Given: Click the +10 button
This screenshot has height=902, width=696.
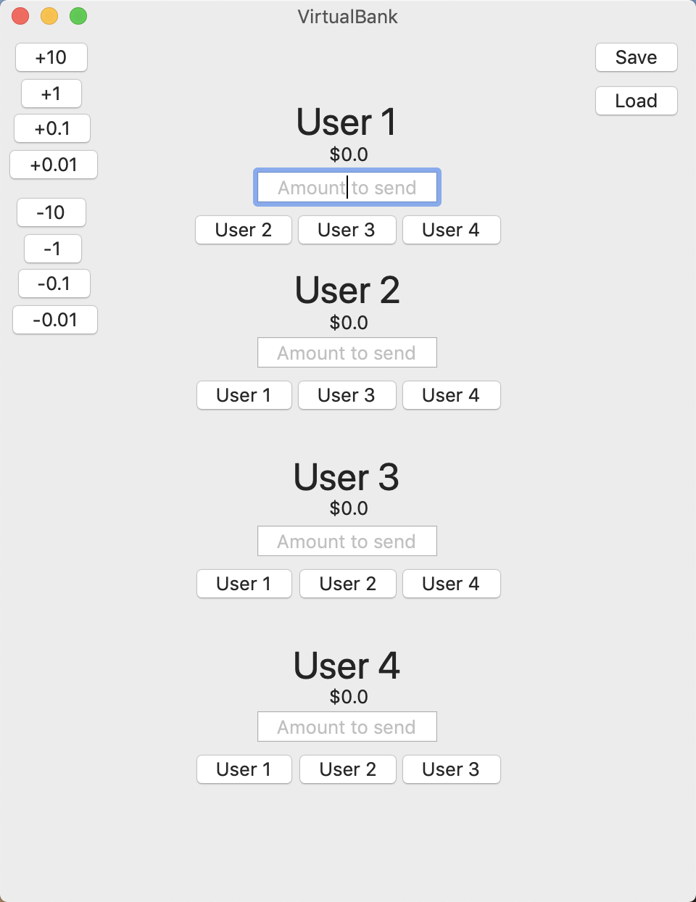Looking at the screenshot, I should (51, 57).
